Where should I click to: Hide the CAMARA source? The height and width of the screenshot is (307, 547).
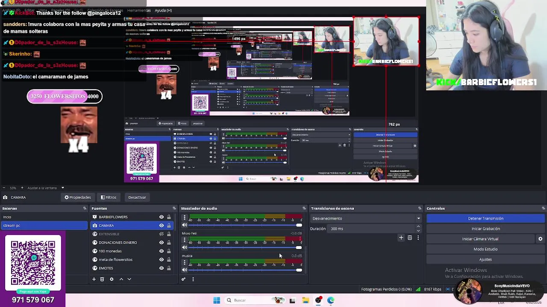162,226
